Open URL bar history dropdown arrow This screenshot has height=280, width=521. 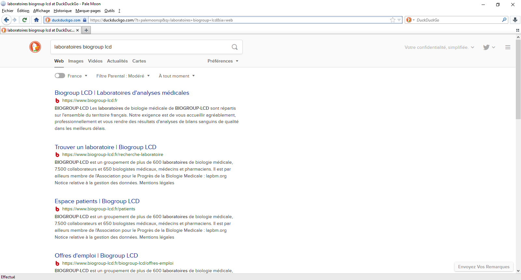399,20
